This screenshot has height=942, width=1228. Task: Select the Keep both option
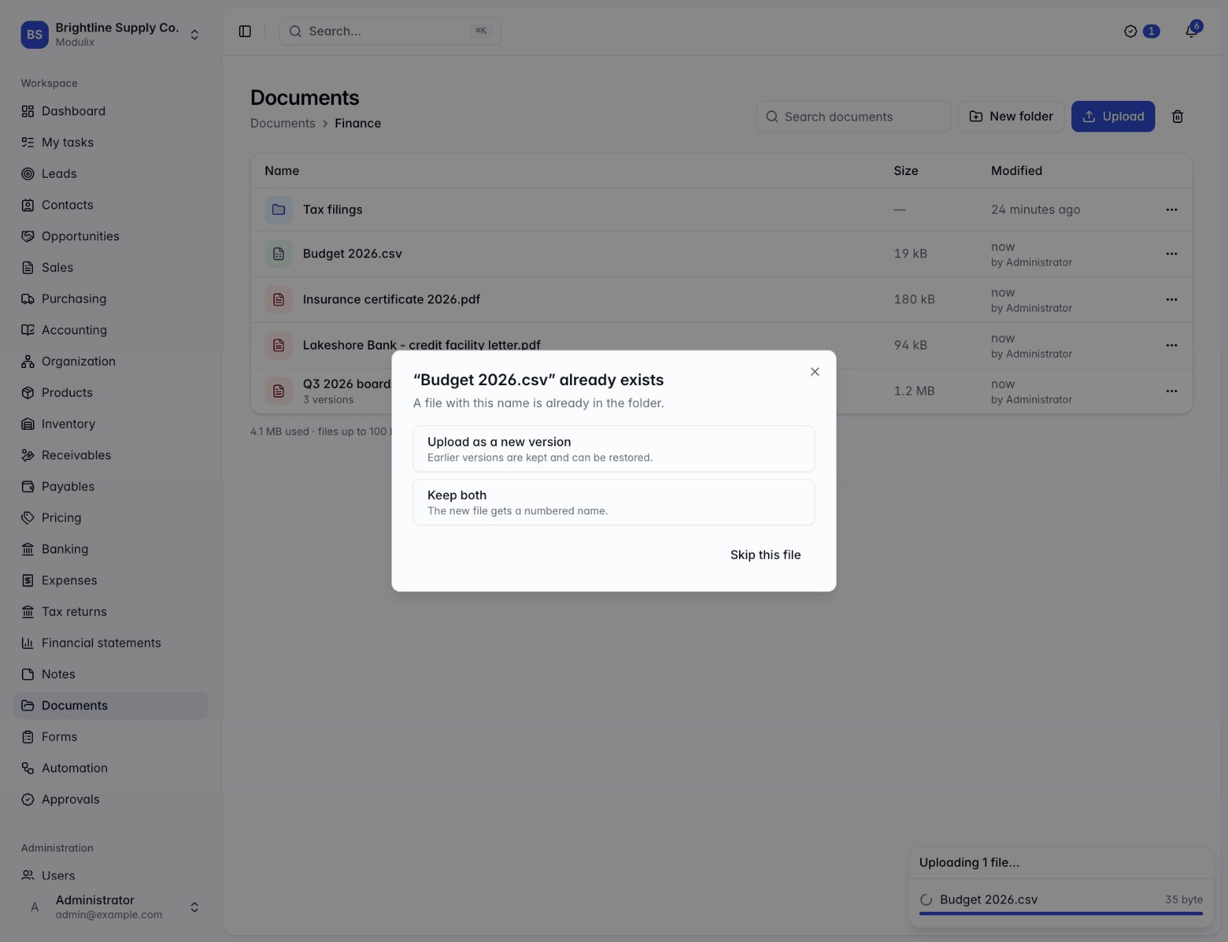point(613,502)
